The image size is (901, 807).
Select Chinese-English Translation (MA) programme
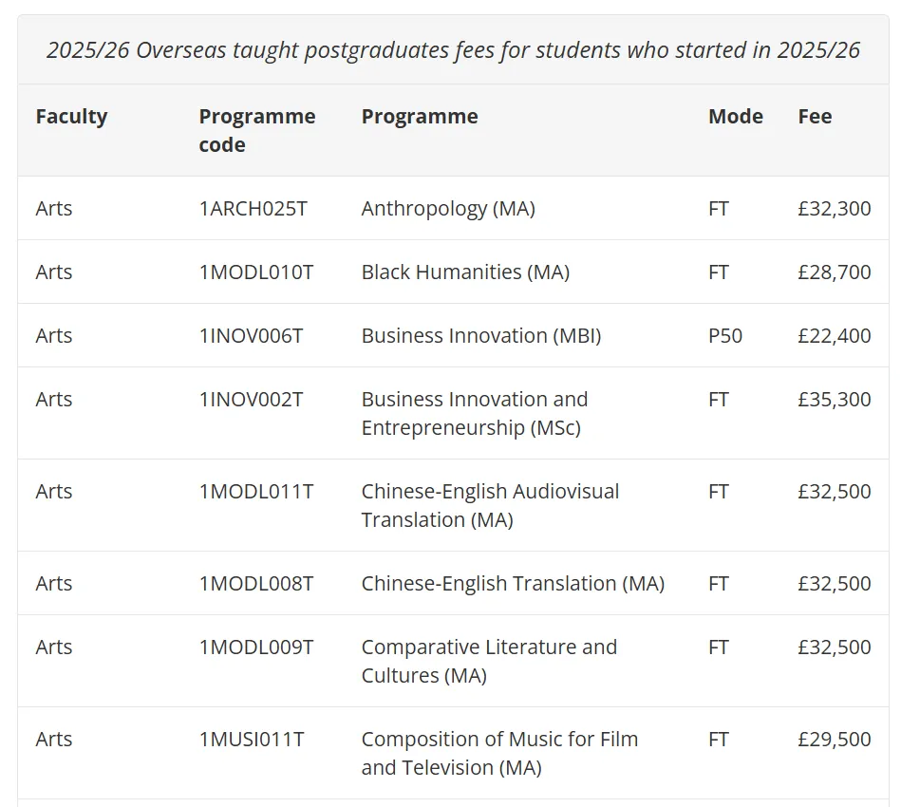513,584
